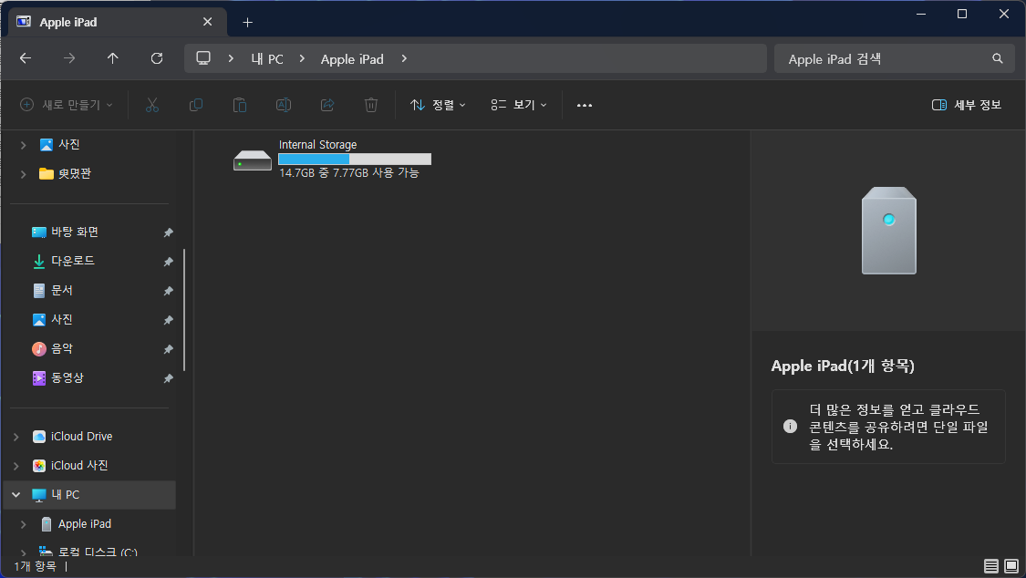
Task: Click 내 PC breadcrumb in address bar
Action: [267, 59]
